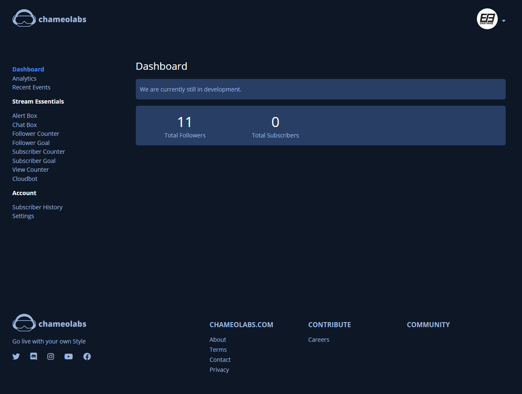Open Follower Goal page

(x=31, y=143)
